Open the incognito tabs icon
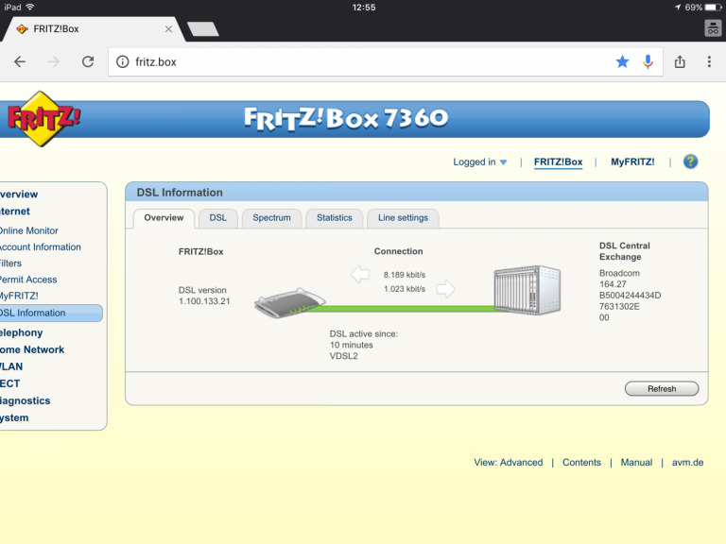This screenshot has height=544, width=726. 712,28
